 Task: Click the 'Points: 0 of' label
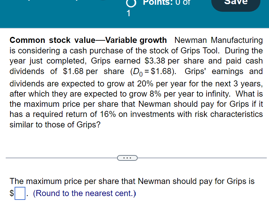(x=167, y=3)
